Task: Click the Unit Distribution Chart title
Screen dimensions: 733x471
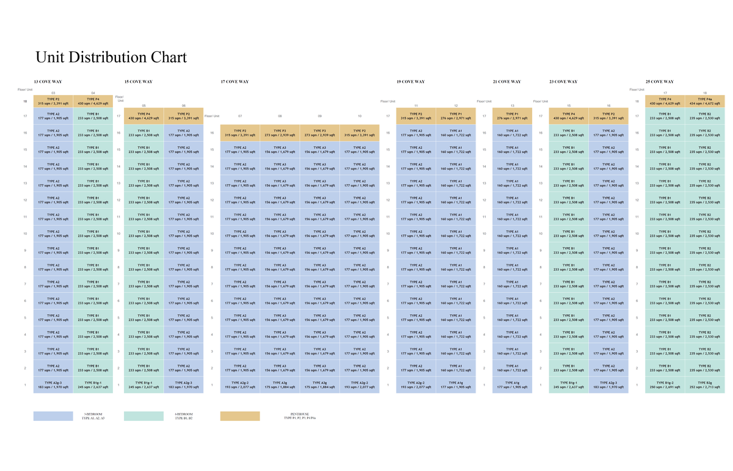Action: point(111,57)
